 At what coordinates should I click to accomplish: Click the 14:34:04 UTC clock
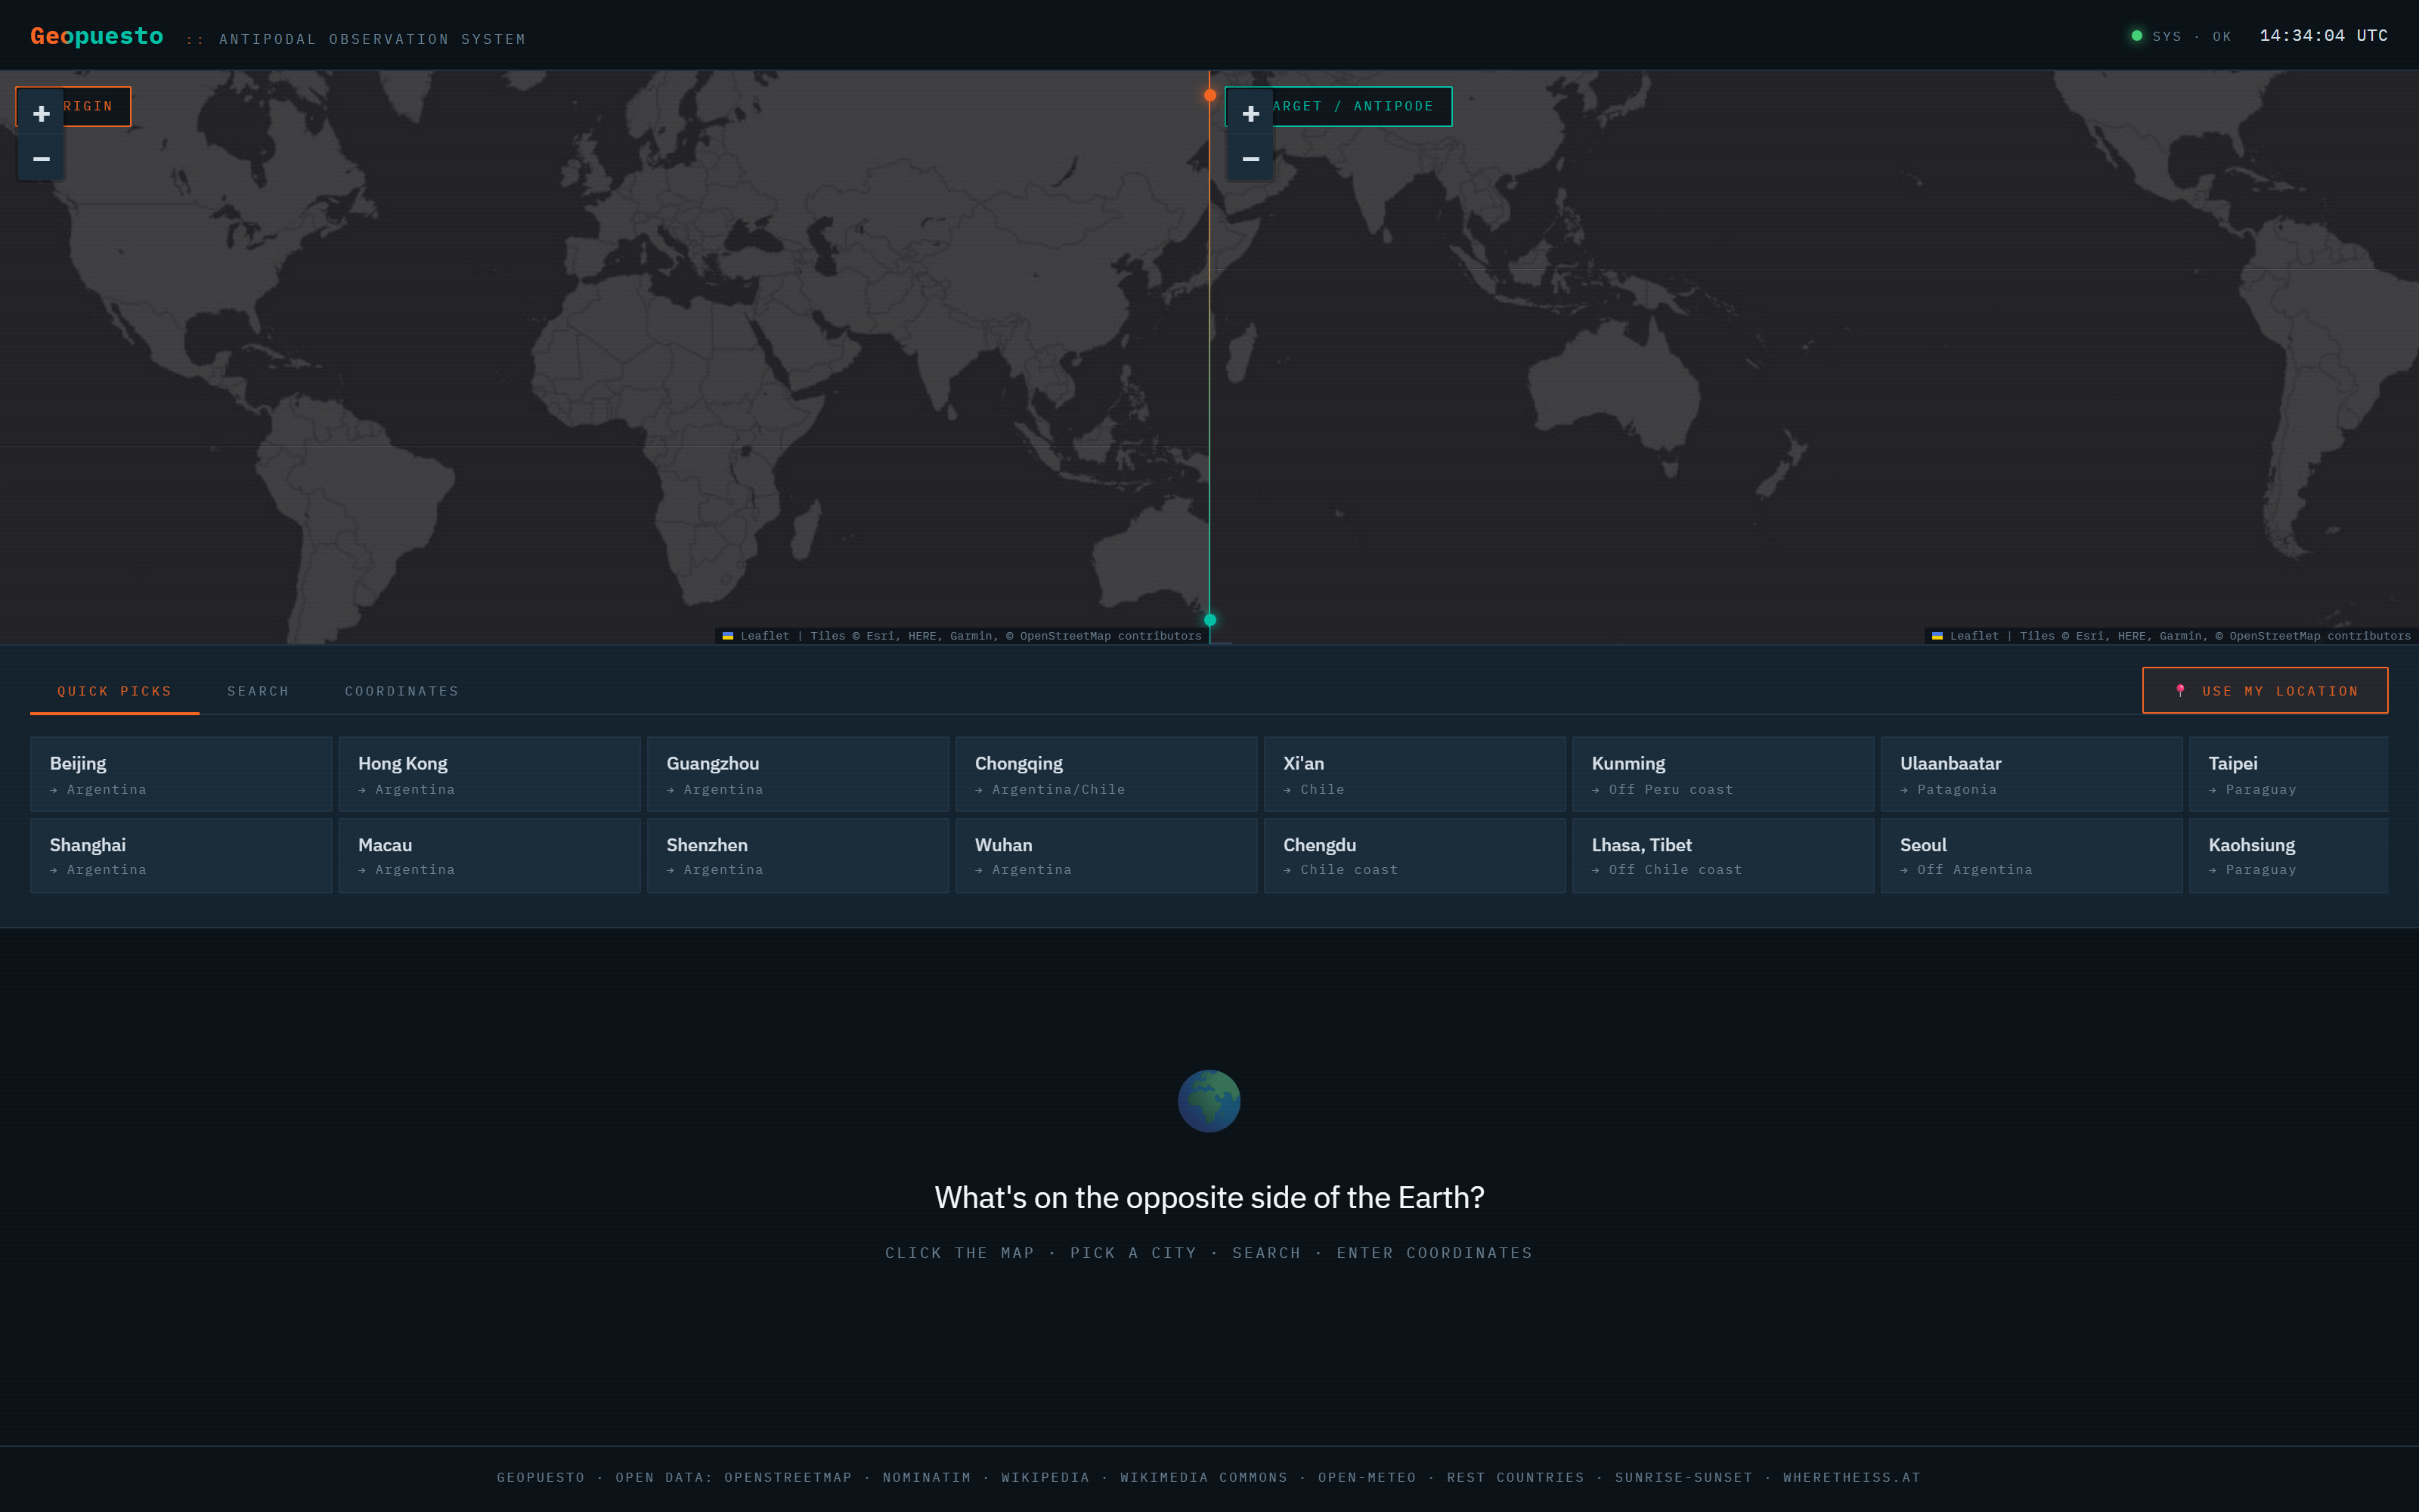[2323, 35]
